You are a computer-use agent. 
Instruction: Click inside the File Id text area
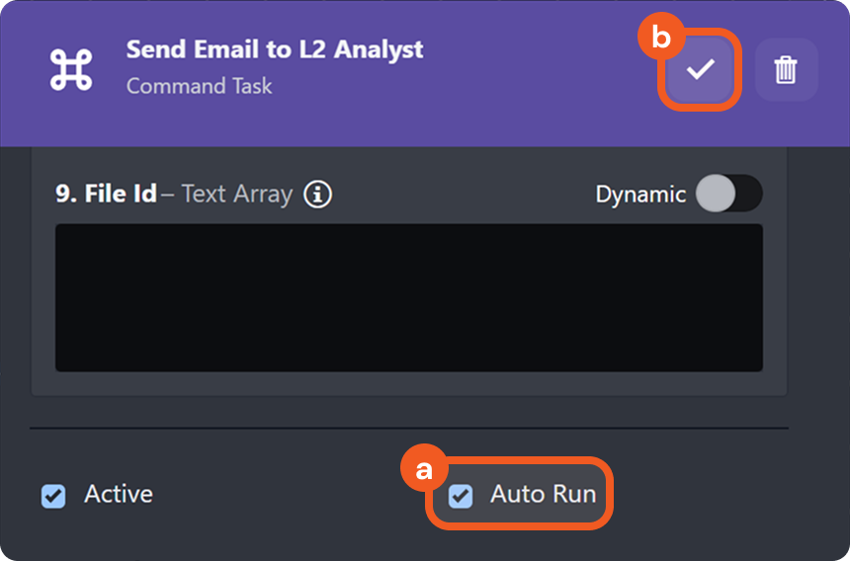[408, 297]
